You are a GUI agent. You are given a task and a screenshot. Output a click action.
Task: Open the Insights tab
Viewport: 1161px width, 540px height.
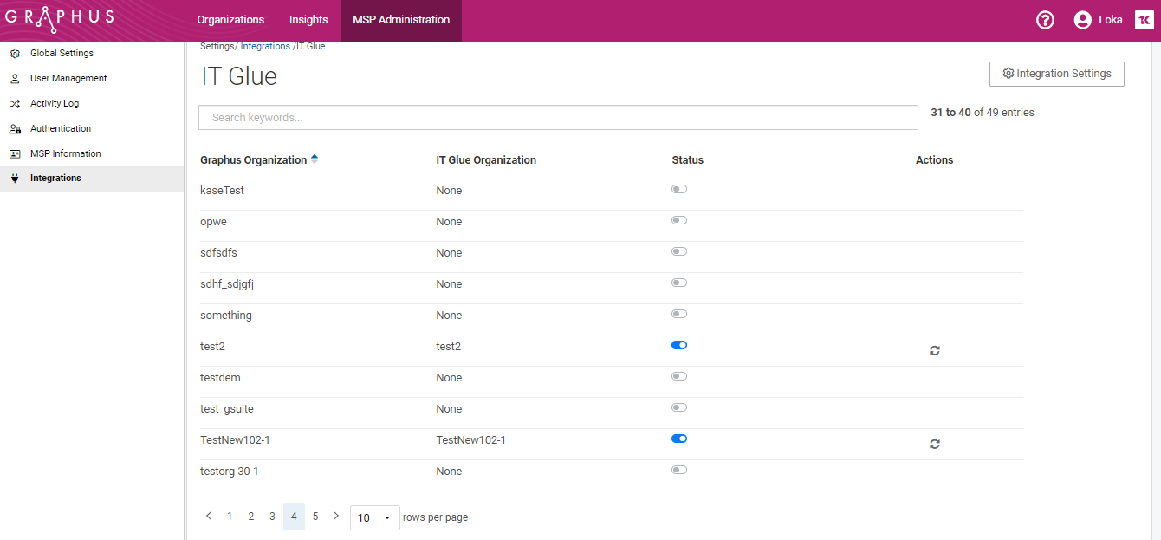(x=308, y=20)
